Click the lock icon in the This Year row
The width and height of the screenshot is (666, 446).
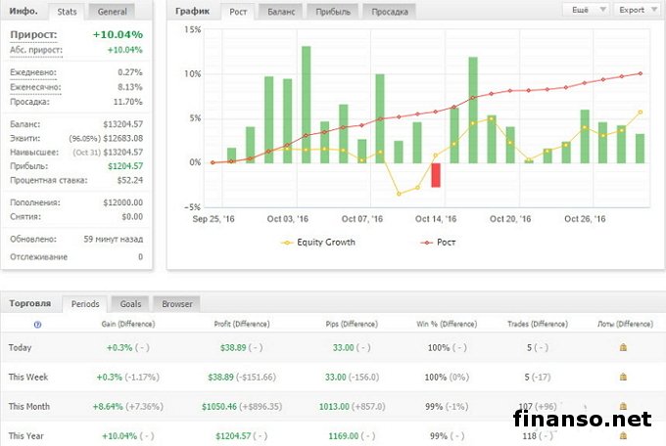[624, 435]
